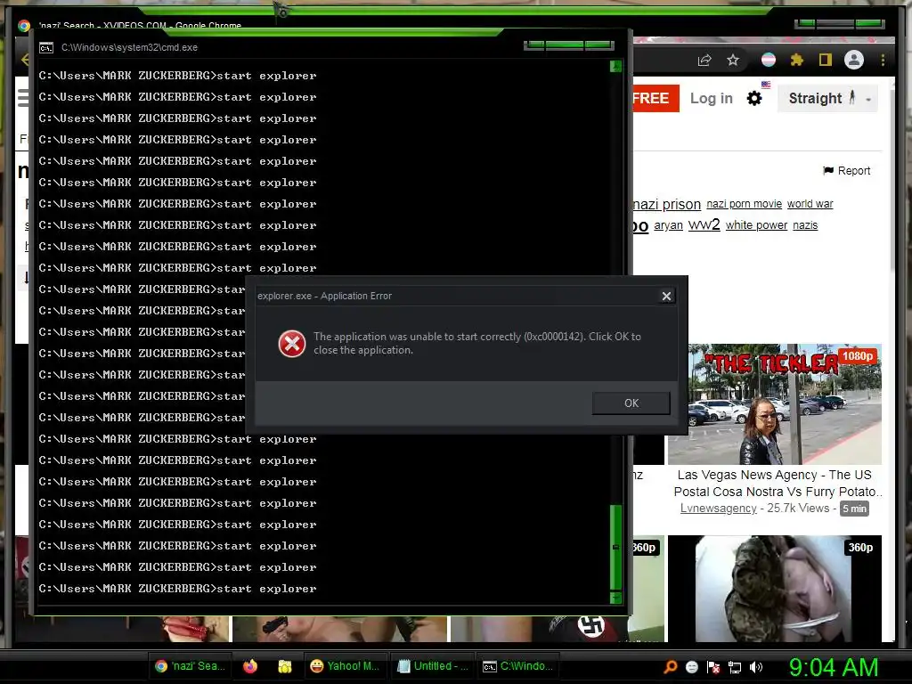Click Chrome's share page icon
This screenshot has width=912, height=684.
(x=704, y=60)
